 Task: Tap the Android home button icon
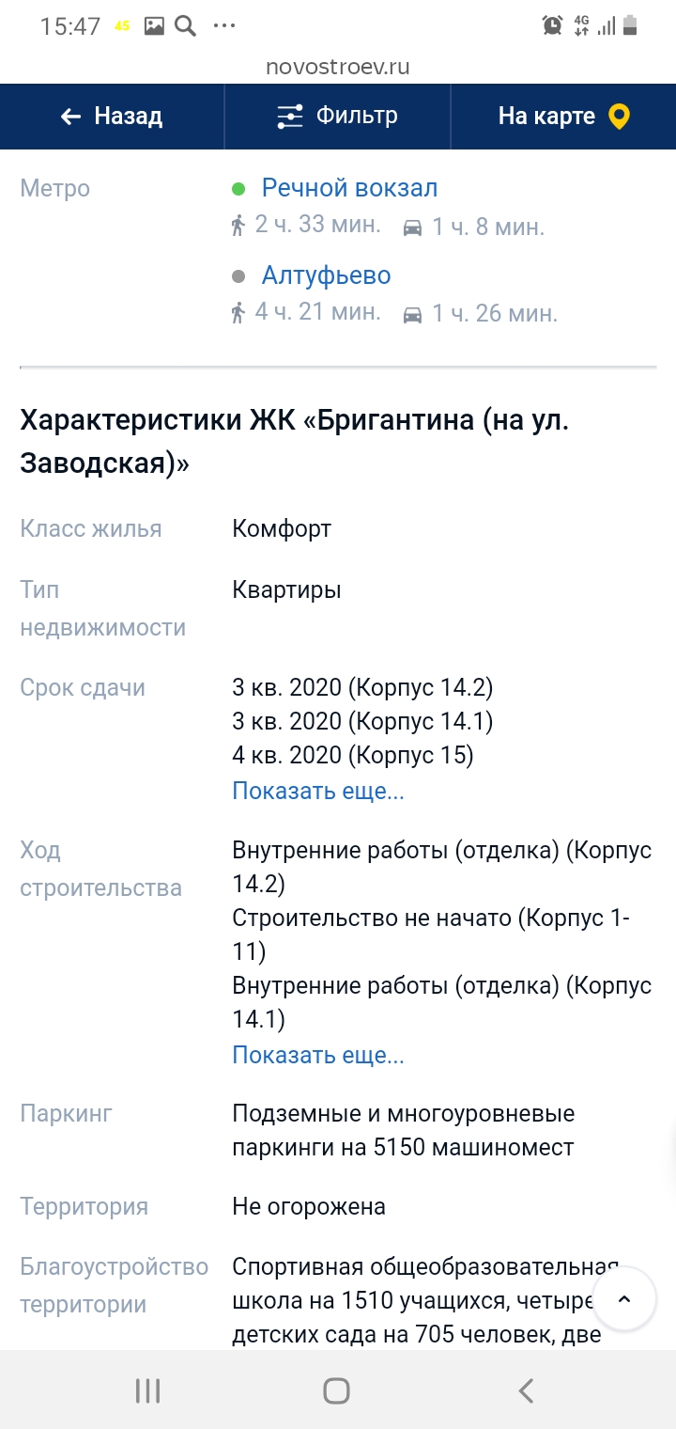[x=337, y=1390]
